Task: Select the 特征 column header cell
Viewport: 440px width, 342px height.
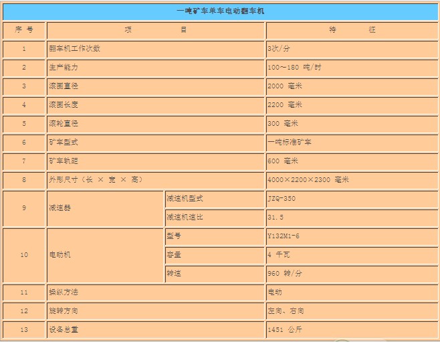Action: [352, 30]
